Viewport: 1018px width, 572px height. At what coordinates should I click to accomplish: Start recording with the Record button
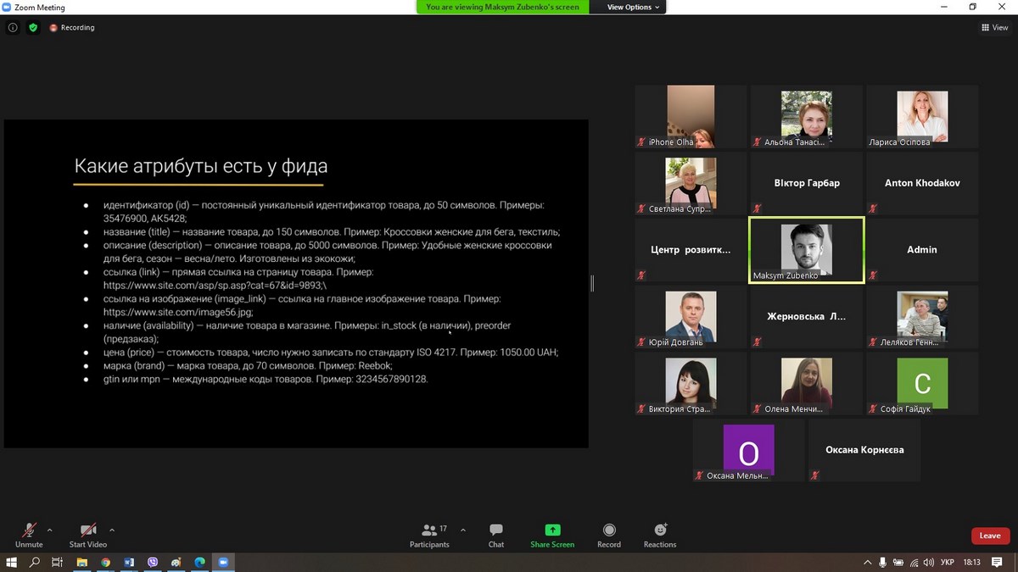click(608, 535)
